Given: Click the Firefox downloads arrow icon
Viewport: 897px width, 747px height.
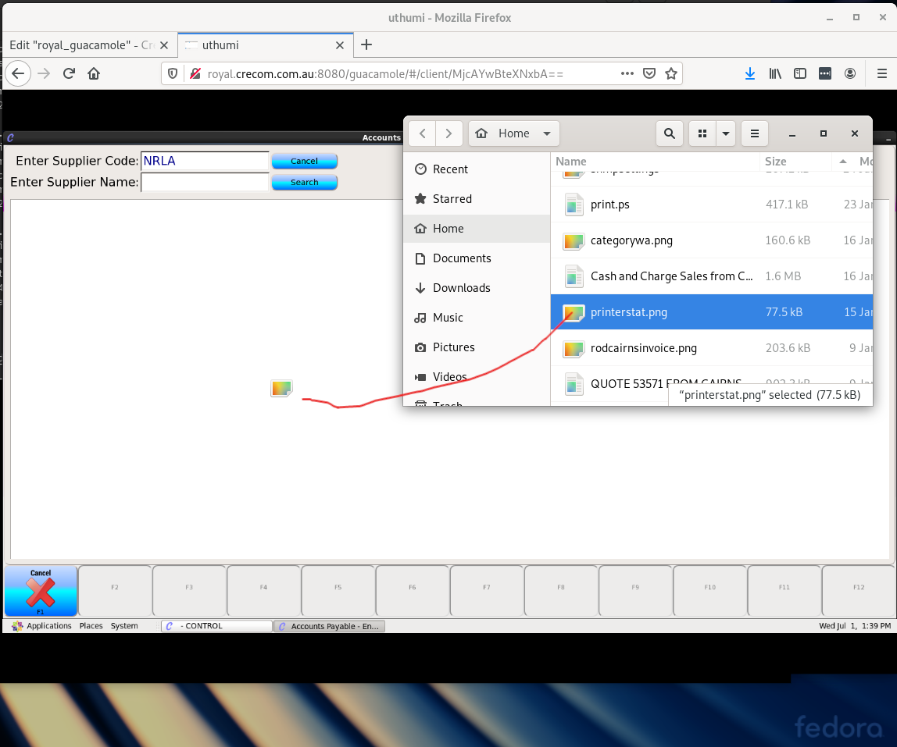Looking at the screenshot, I should 749,73.
